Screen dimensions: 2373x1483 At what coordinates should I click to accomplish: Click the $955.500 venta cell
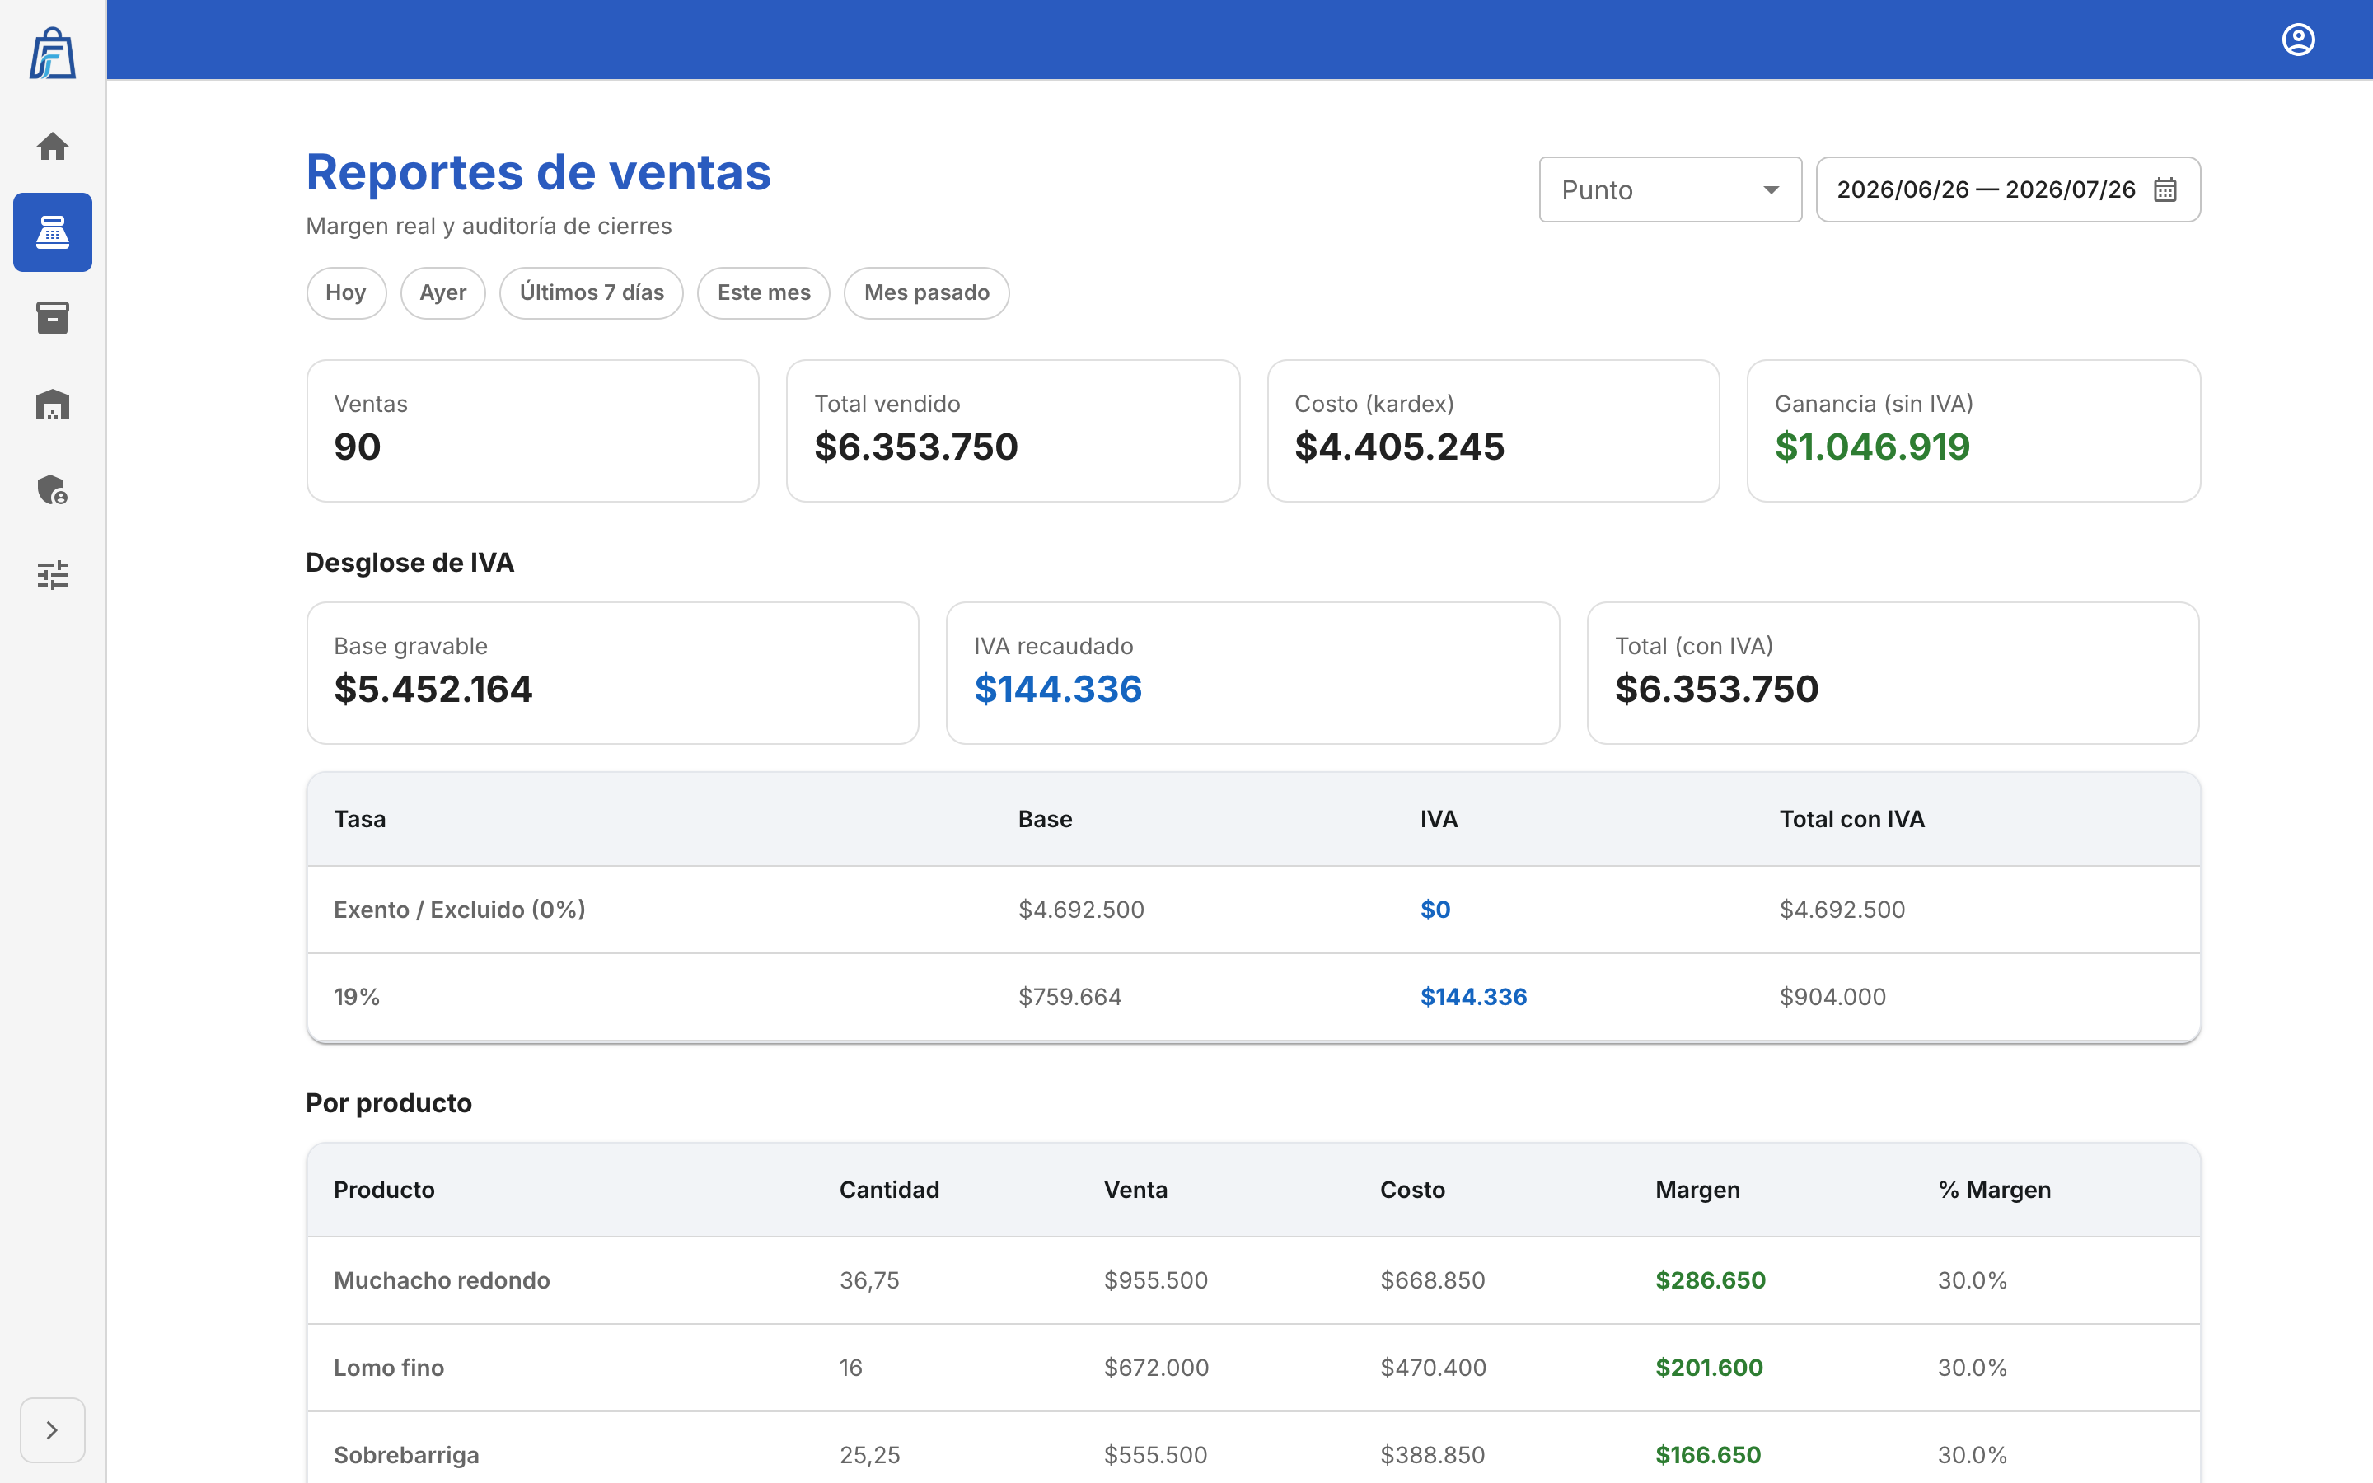(x=1156, y=1280)
